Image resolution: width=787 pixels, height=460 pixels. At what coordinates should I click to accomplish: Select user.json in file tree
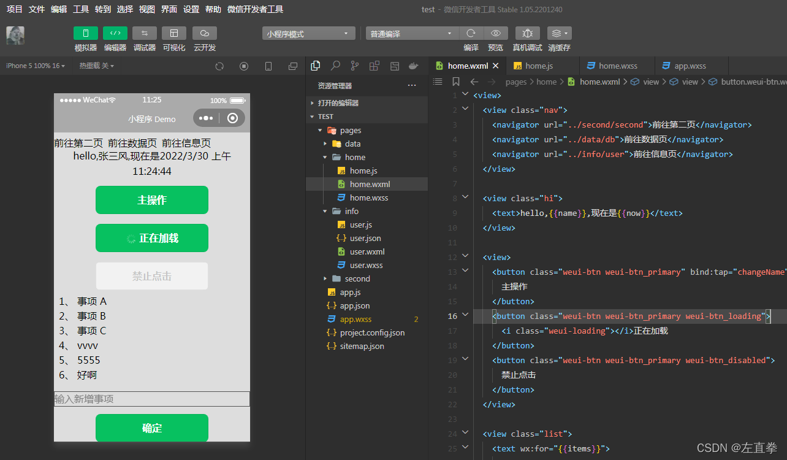367,238
